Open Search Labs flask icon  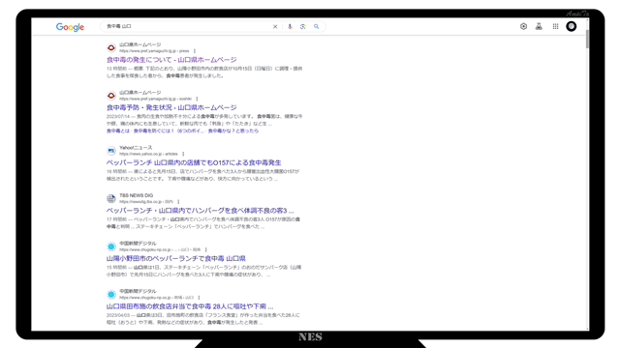coord(539,26)
